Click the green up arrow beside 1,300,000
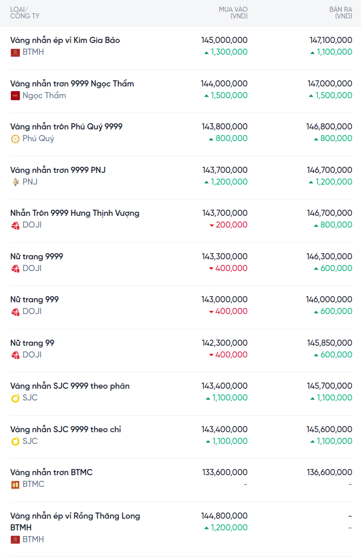The width and height of the screenshot is (361, 557). [206, 52]
